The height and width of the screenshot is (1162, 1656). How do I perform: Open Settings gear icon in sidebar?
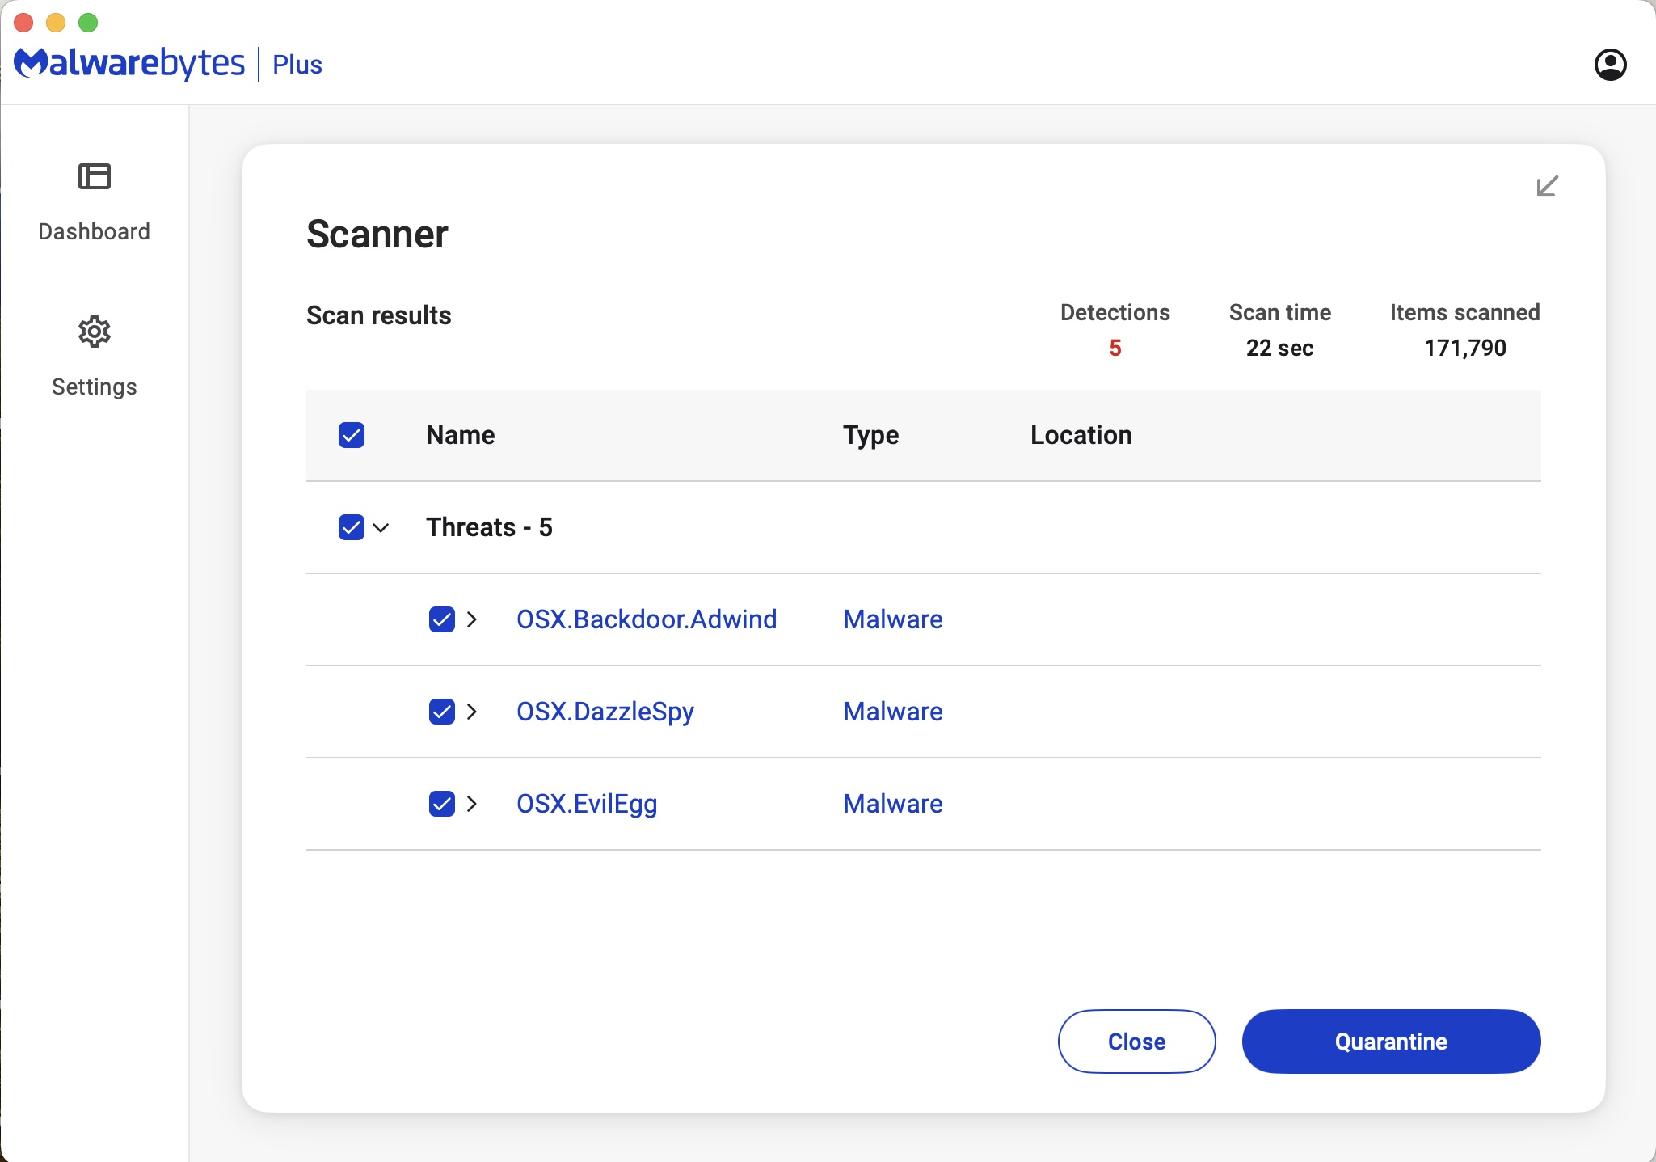pyautogui.click(x=94, y=332)
